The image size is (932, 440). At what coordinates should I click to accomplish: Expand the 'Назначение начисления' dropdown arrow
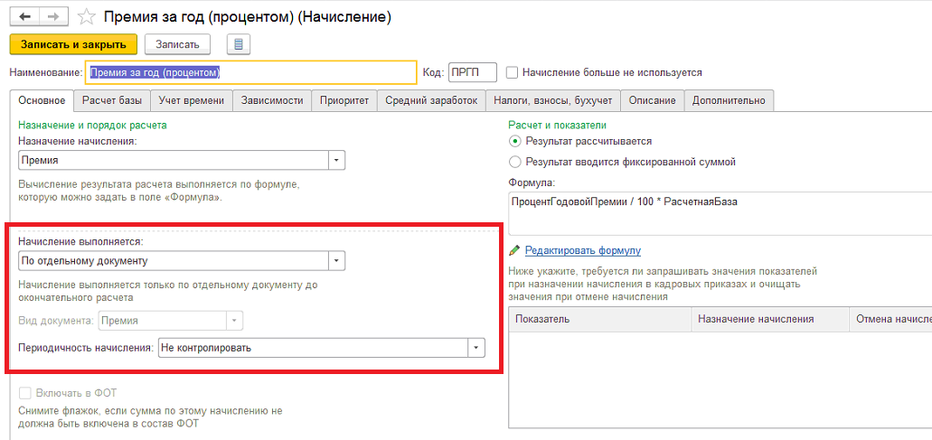point(337,160)
